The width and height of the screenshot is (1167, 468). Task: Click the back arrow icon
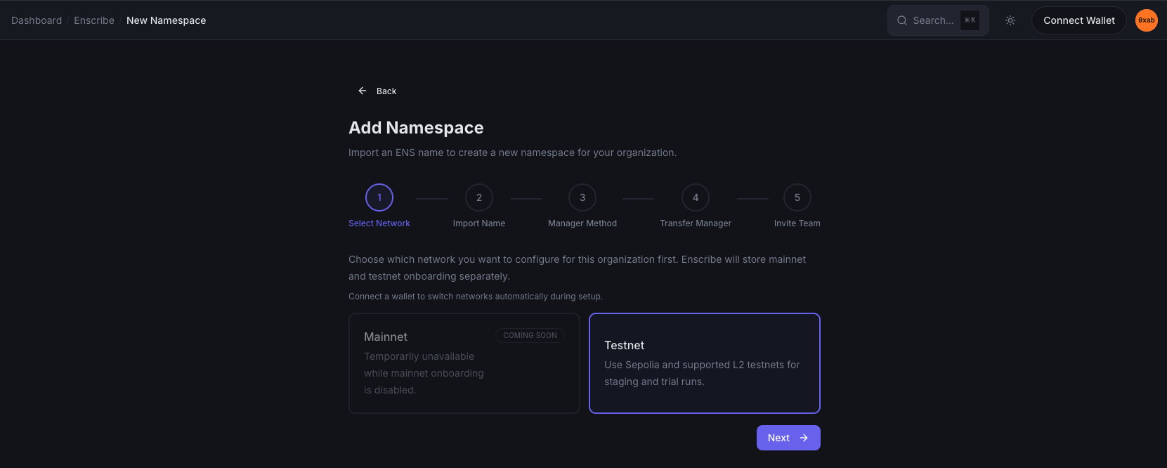pyautogui.click(x=363, y=91)
